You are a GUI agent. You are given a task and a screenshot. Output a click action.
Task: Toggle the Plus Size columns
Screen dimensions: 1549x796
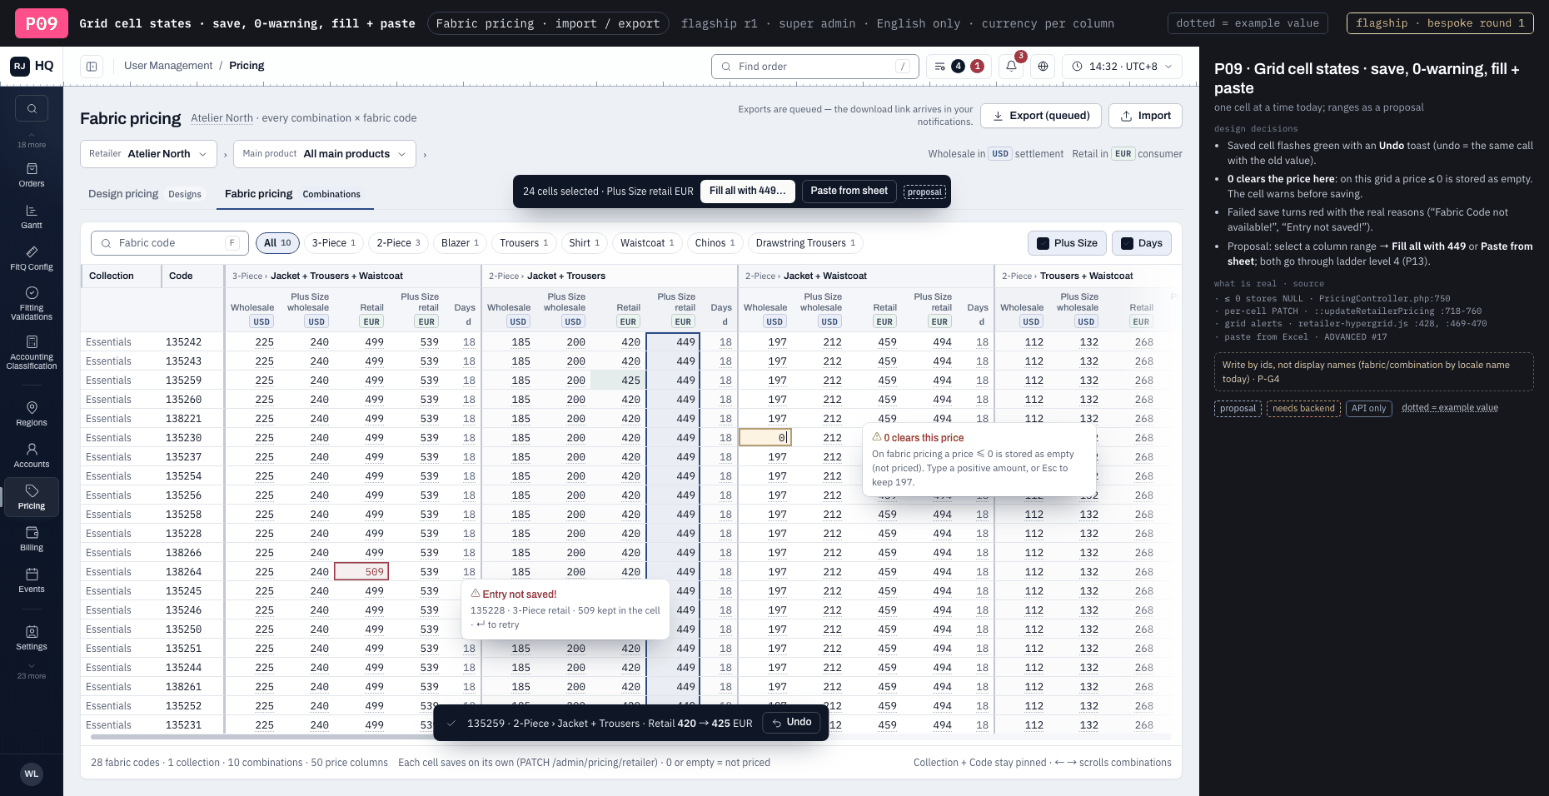pos(1067,243)
